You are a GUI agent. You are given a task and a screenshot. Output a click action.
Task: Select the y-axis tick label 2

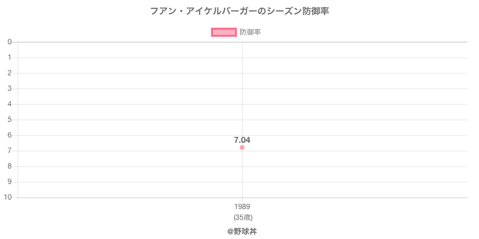[10, 73]
